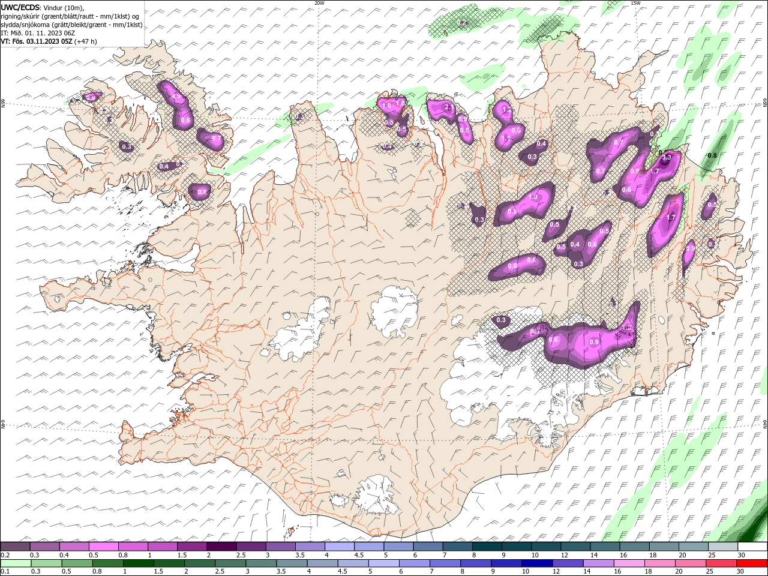Click the "slydda/snjókoma" legend description line
The width and height of the screenshot is (768, 576).
tap(71, 25)
